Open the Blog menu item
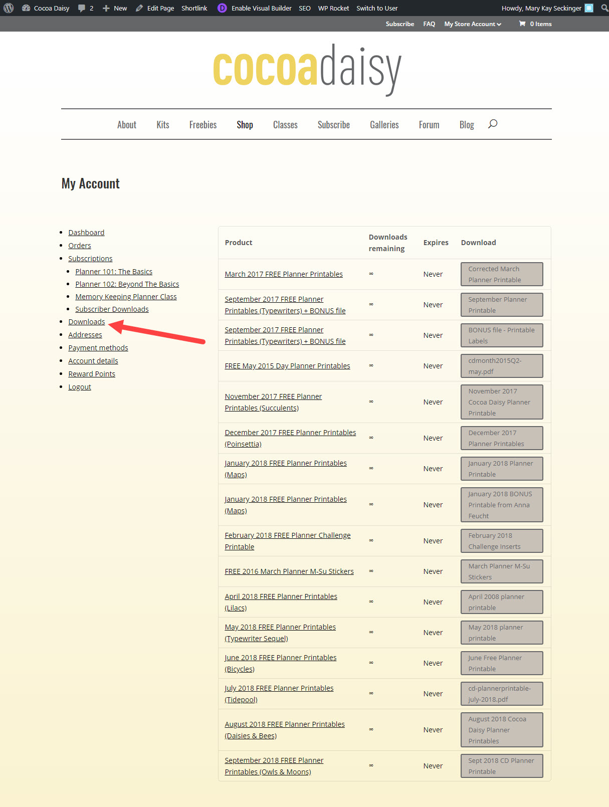This screenshot has width=609, height=807. tap(467, 125)
